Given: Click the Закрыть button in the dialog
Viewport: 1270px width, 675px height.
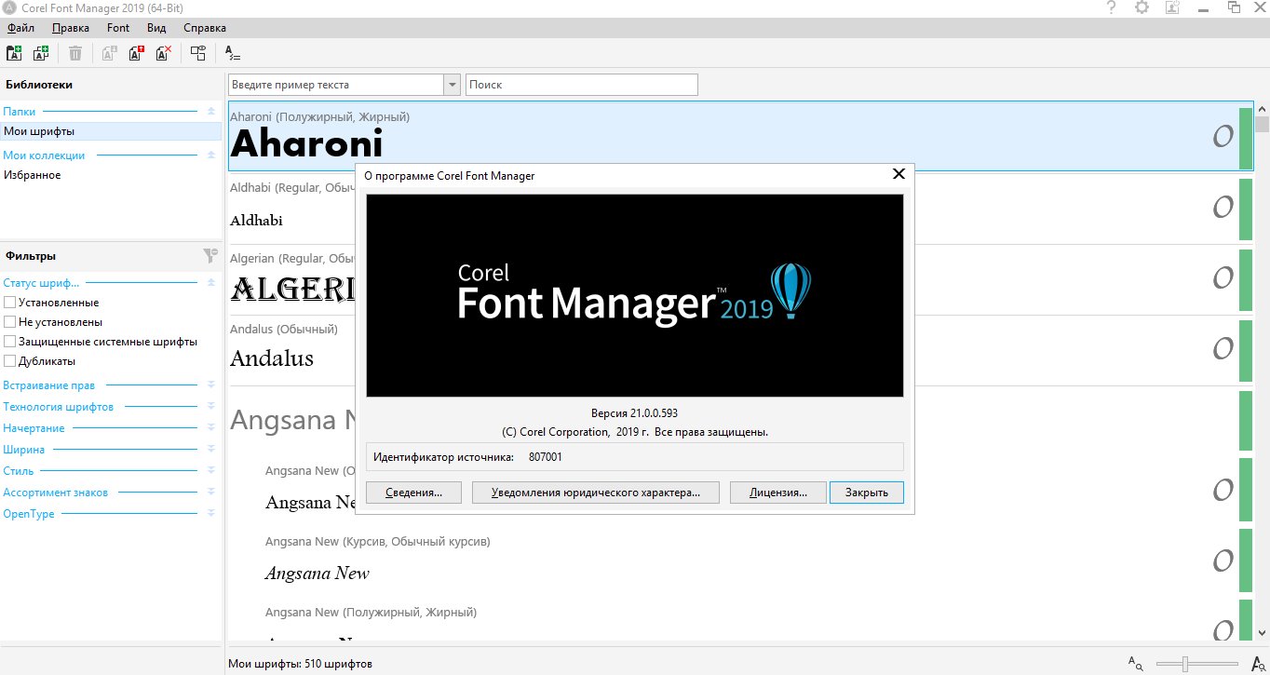Looking at the screenshot, I should [866, 493].
